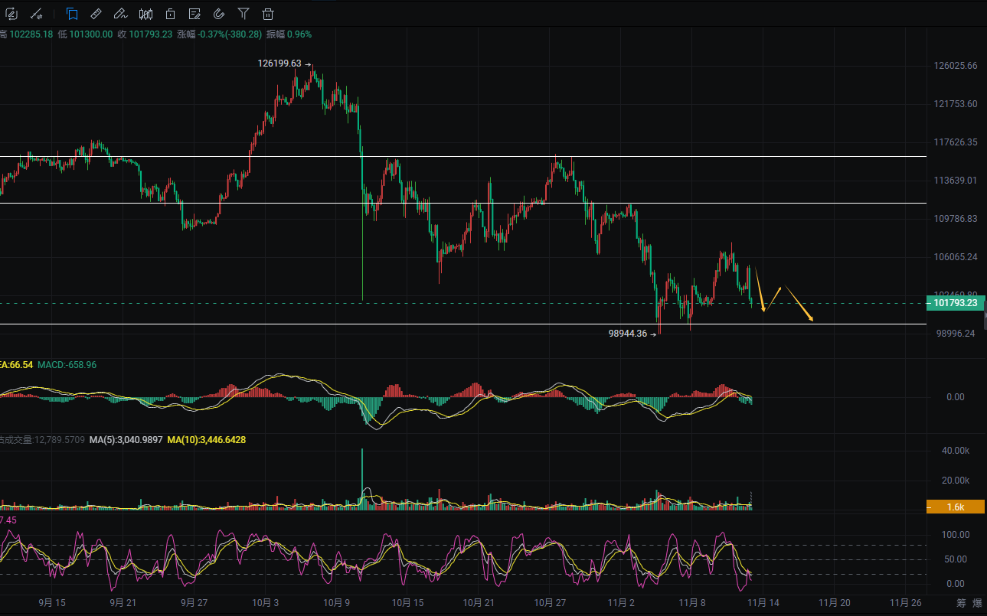The height and width of the screenshot is (616, 987).
Task: Click the 爆 button at bottom right
Action: [976, 604]
